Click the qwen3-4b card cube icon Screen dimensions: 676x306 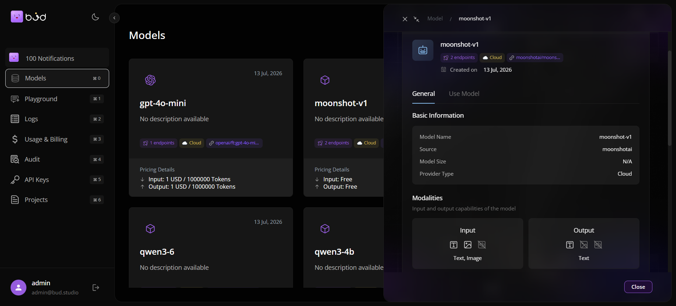tap(325, 229)
